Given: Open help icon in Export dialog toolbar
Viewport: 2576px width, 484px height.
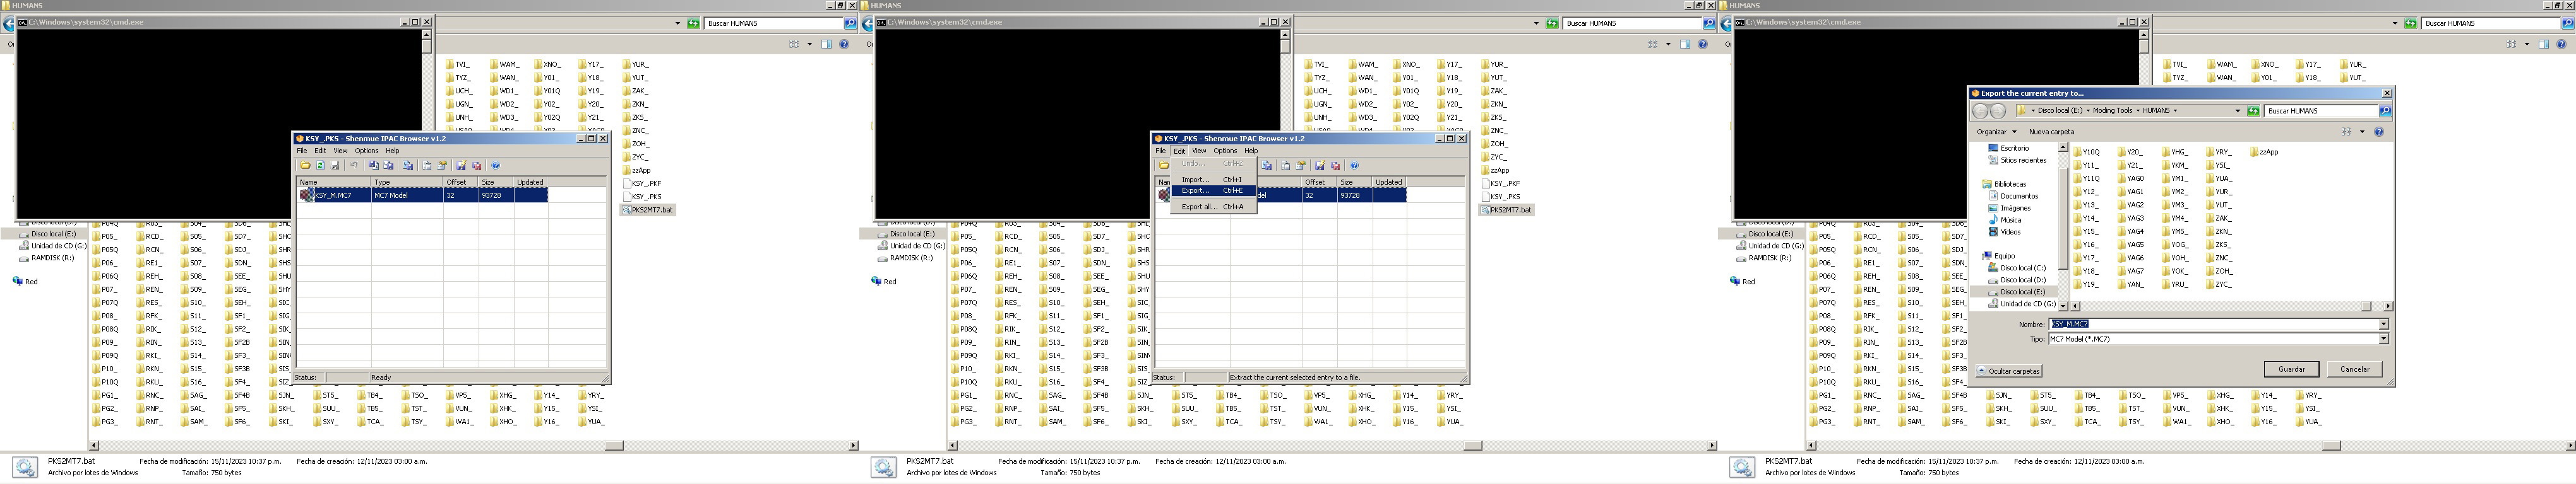Looking at the screenshot, I should [x=2379, y=132].
